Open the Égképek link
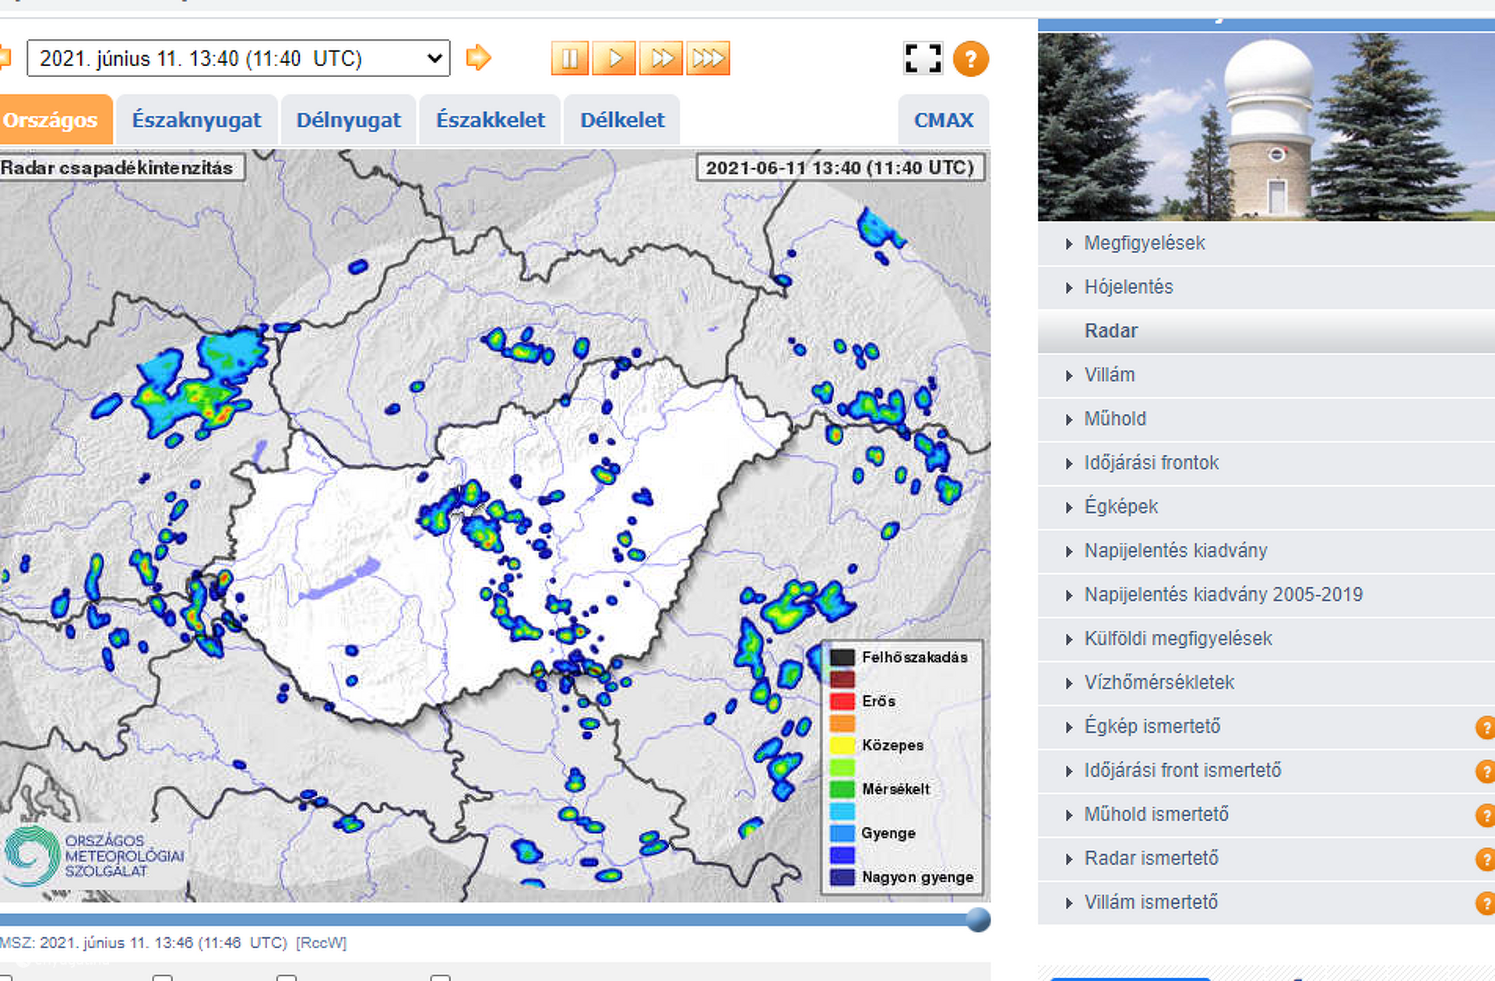 tap(1120, 507)
